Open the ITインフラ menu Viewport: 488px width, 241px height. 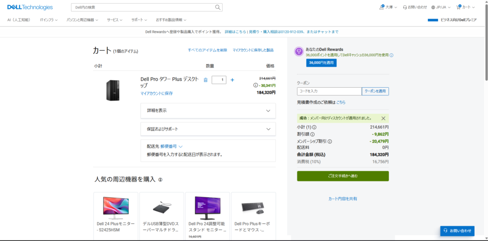click(49, 20)
